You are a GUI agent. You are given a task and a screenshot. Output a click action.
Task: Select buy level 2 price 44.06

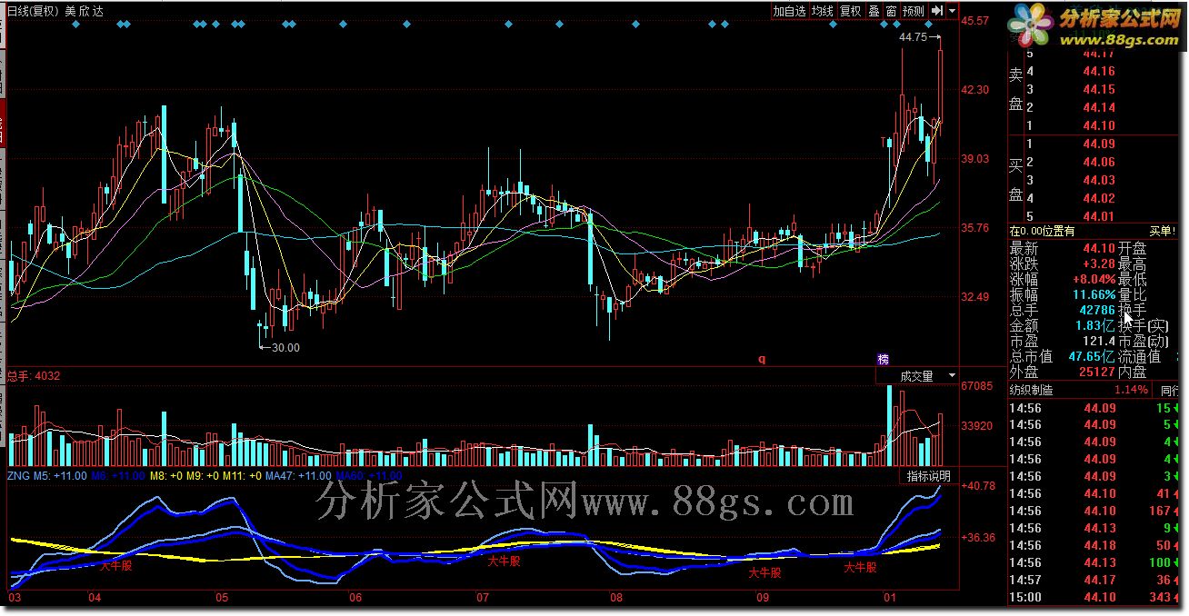1099,162
